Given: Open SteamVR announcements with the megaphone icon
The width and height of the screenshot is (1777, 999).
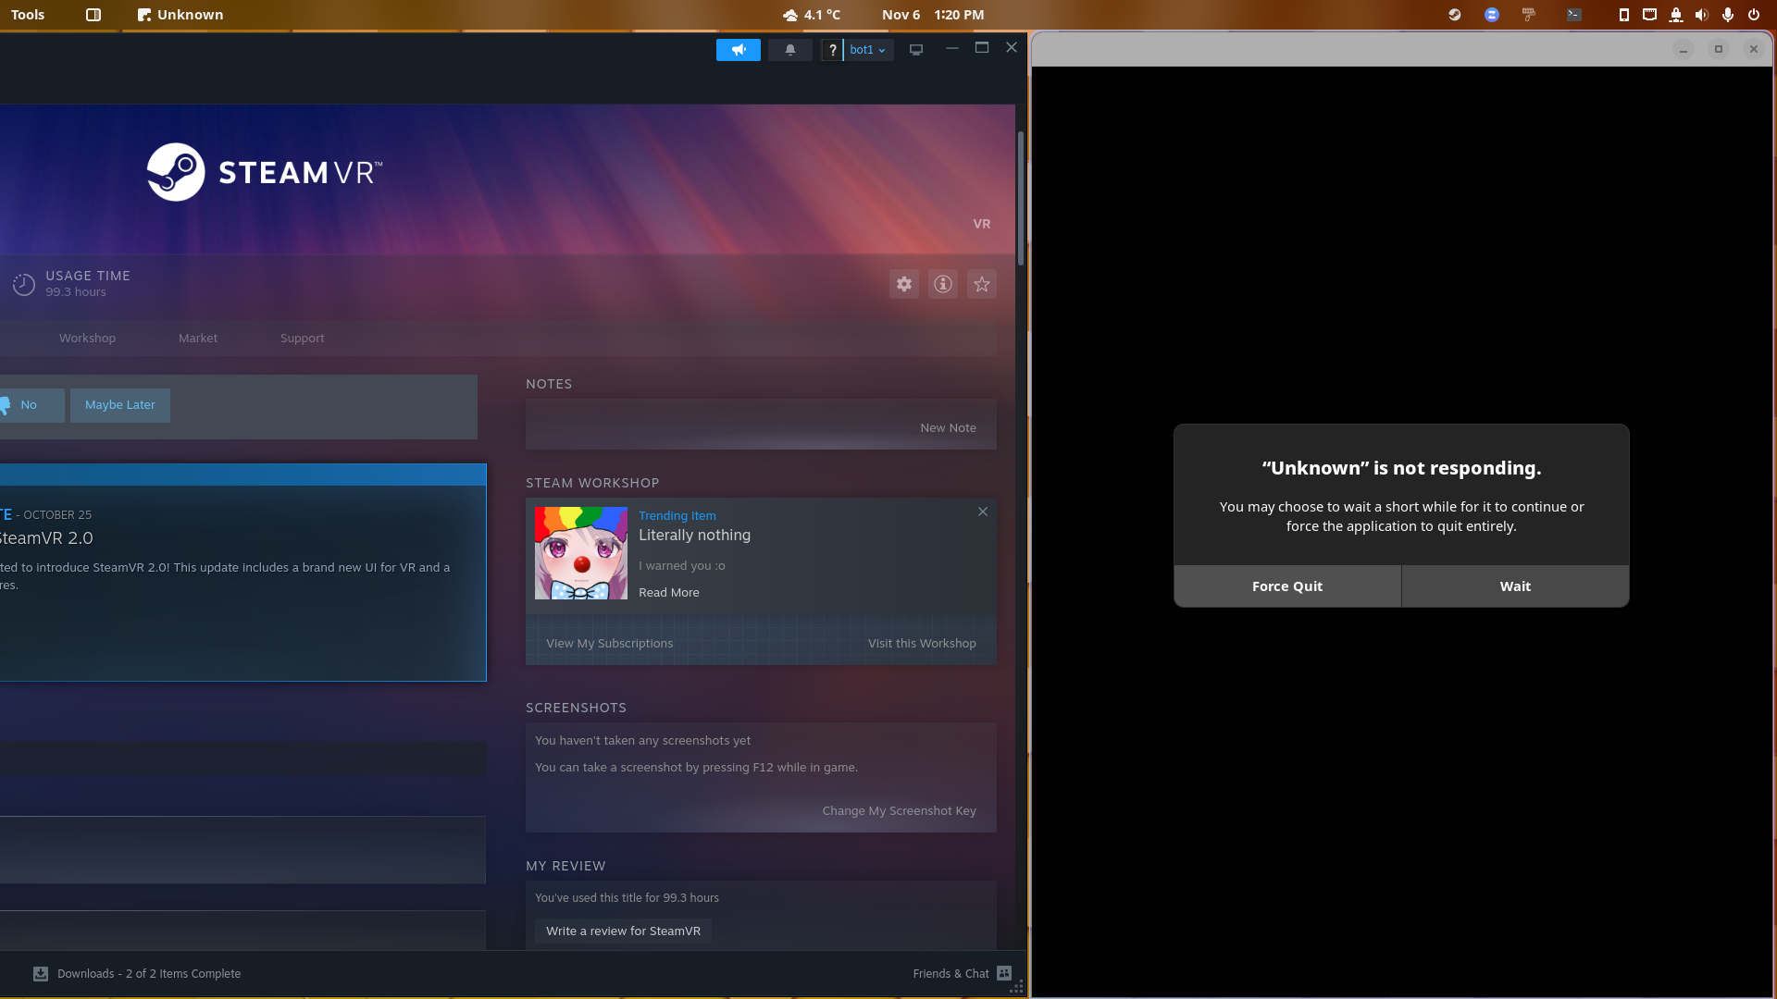Looking at the screenshot, I should point(738,49).
